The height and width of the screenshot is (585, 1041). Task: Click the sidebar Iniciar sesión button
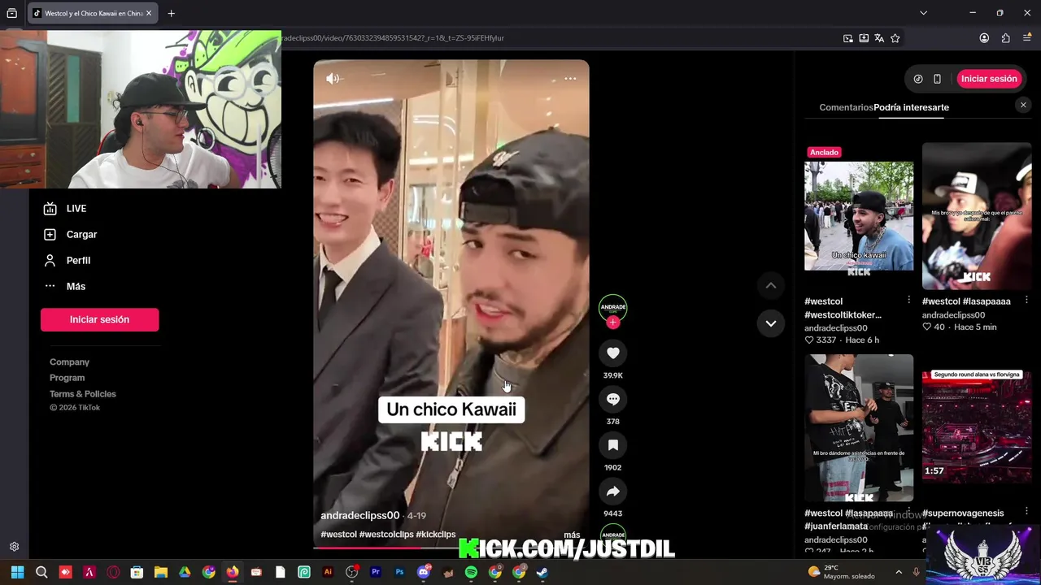(99, 319)
